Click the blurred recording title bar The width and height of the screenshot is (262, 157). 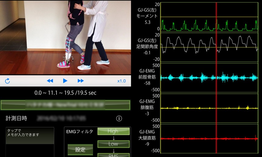(65, 105)
